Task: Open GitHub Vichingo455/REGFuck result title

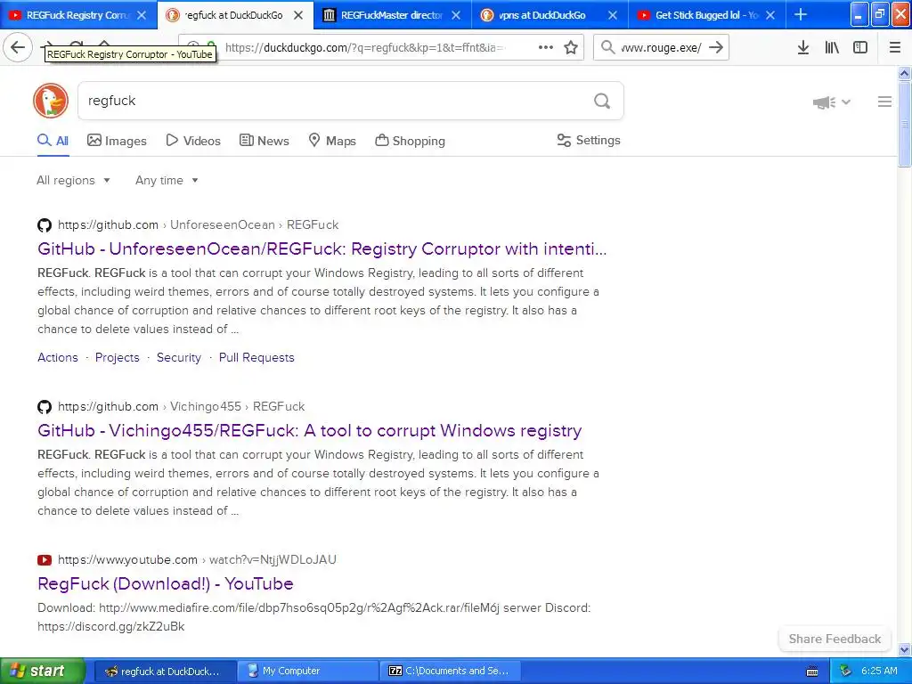Action: pyautogui.click(x=309, y=430)
